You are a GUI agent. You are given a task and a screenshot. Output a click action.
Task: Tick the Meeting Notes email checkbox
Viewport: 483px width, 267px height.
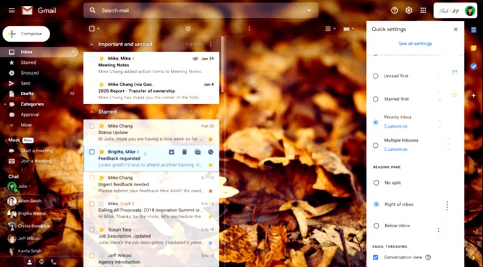point(92,59)
